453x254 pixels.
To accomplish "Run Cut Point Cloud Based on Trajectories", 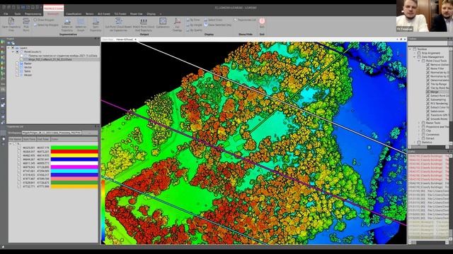I will point(118,25).
